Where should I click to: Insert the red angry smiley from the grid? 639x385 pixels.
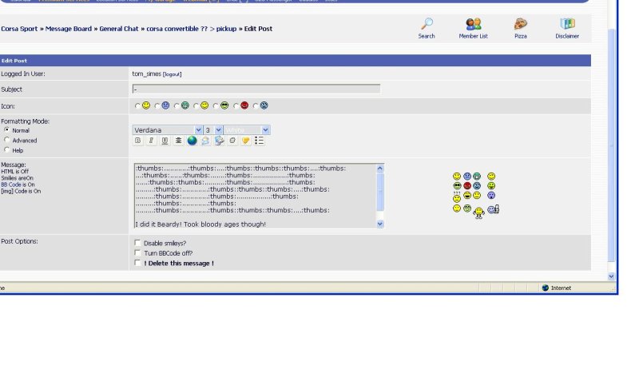coord(467,186)
